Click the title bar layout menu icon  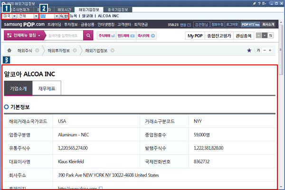click(x=264, y=3)
